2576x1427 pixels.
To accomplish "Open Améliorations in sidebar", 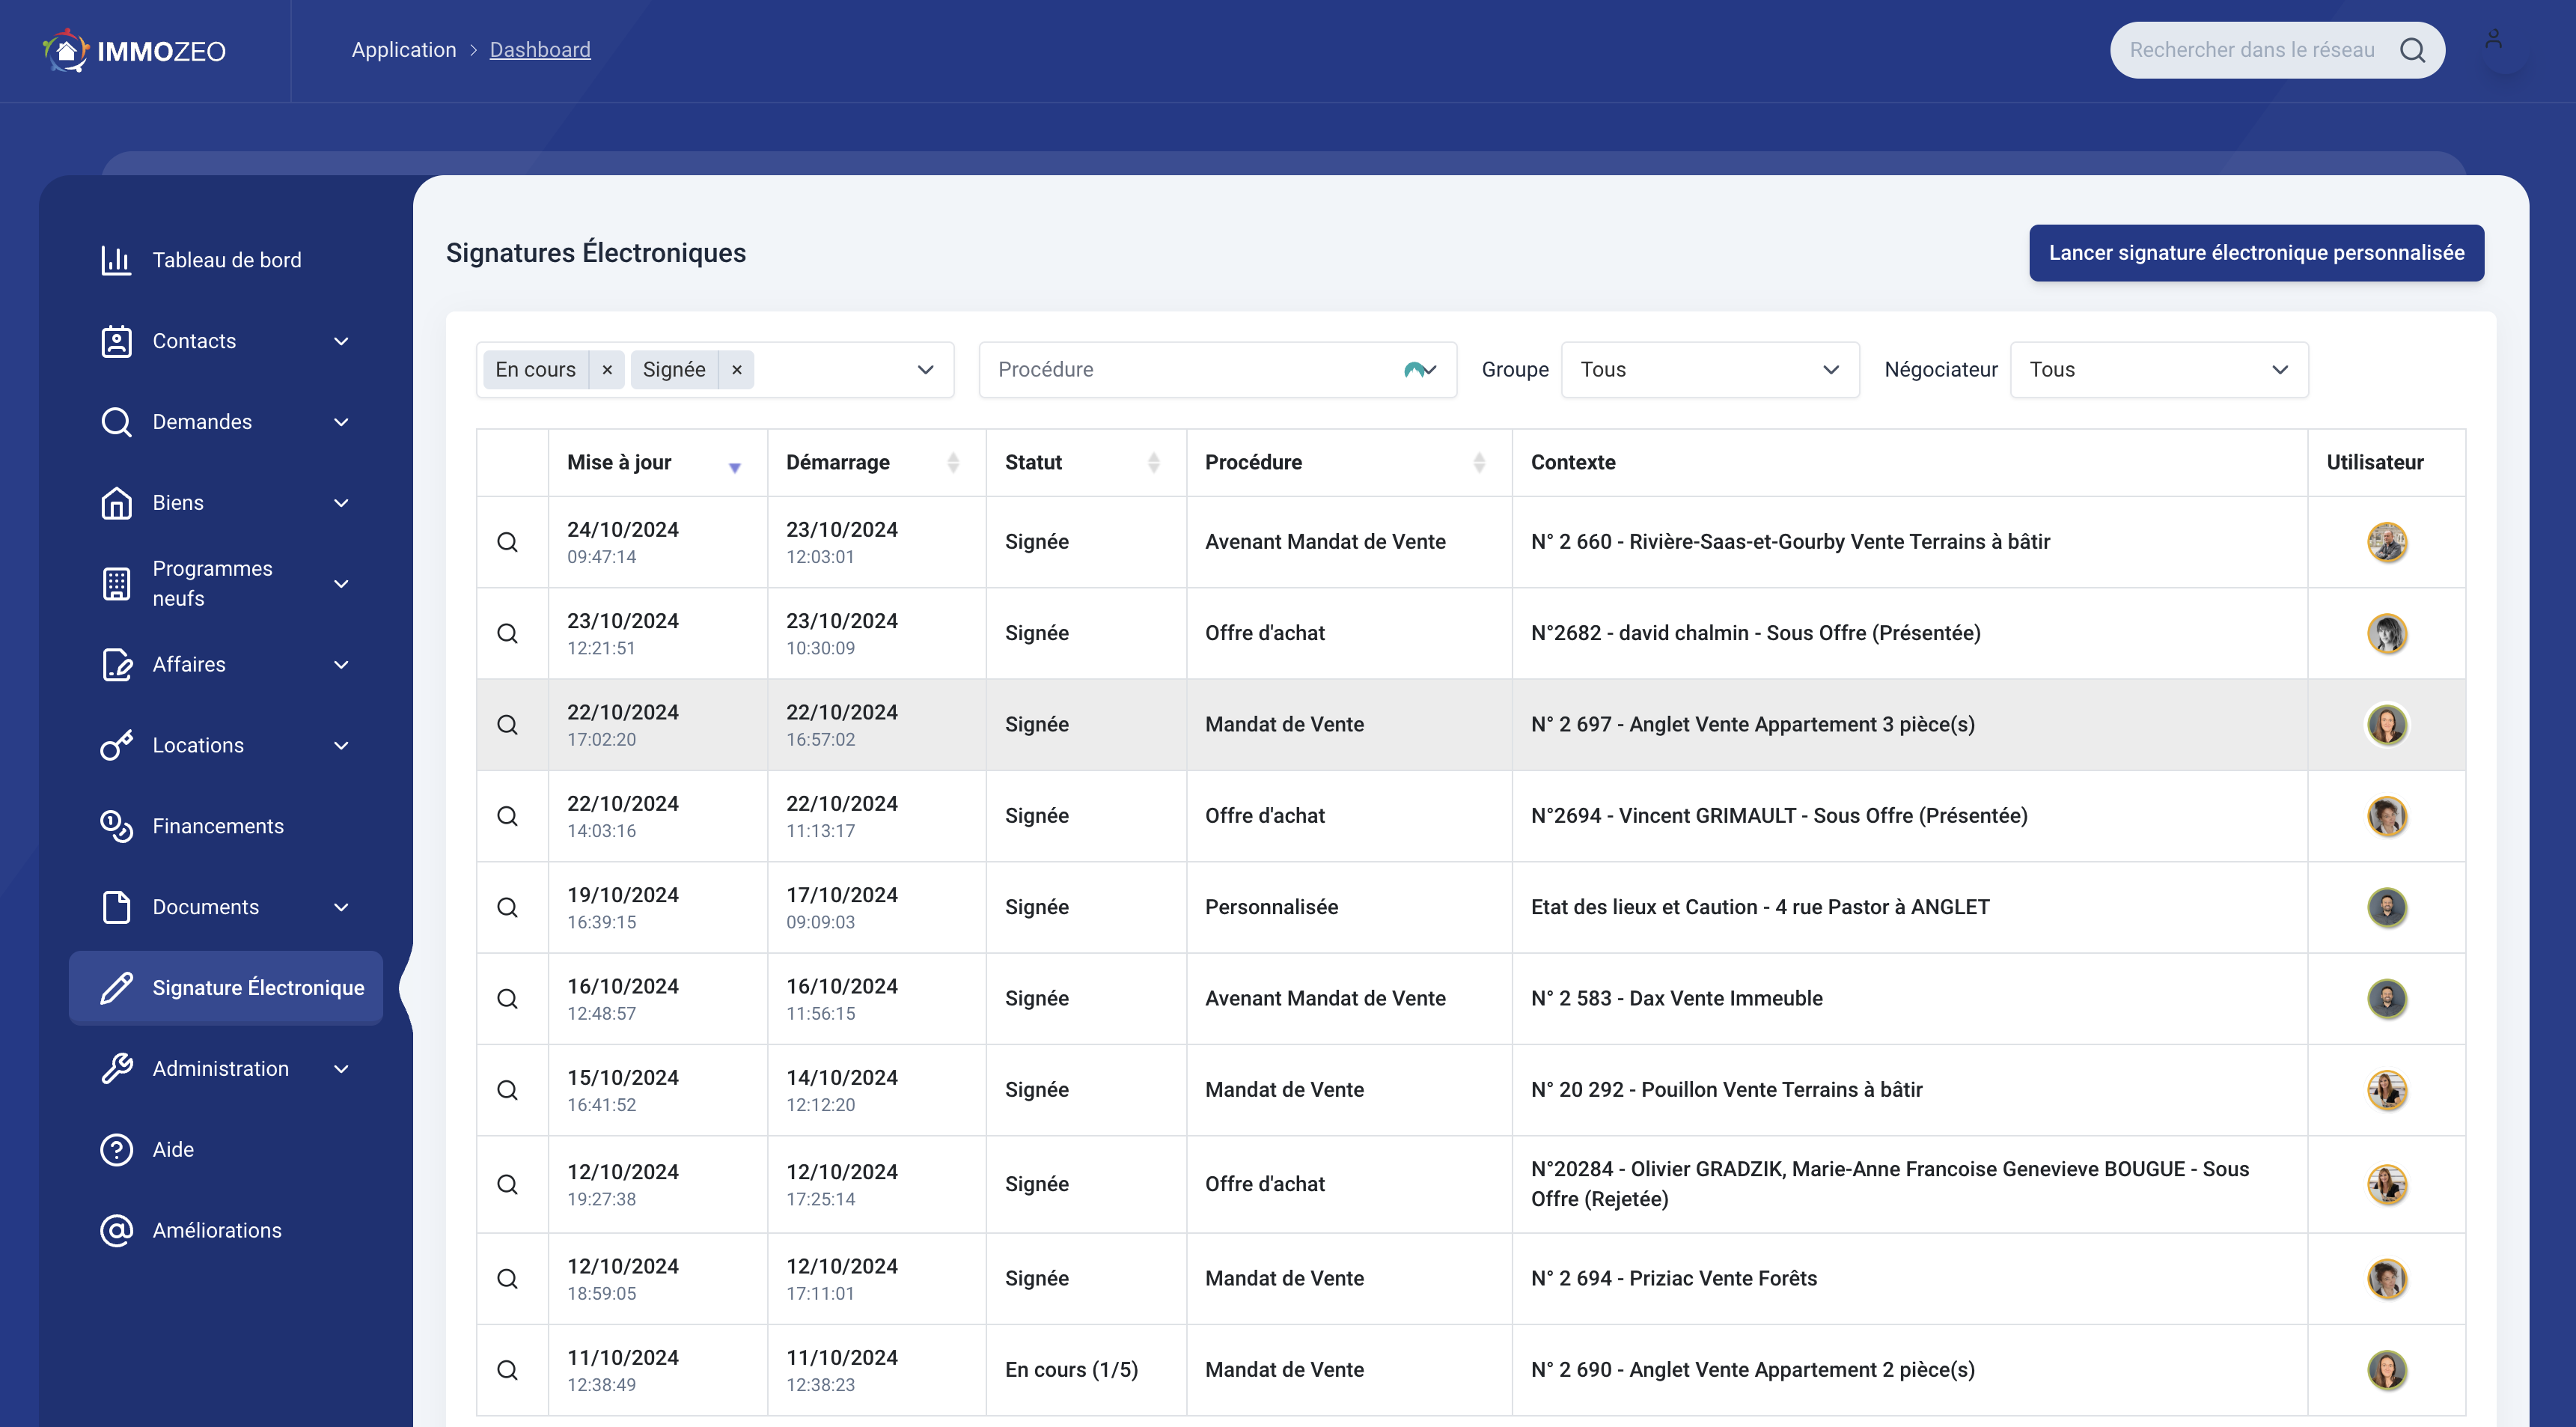I will [216, 1231].
